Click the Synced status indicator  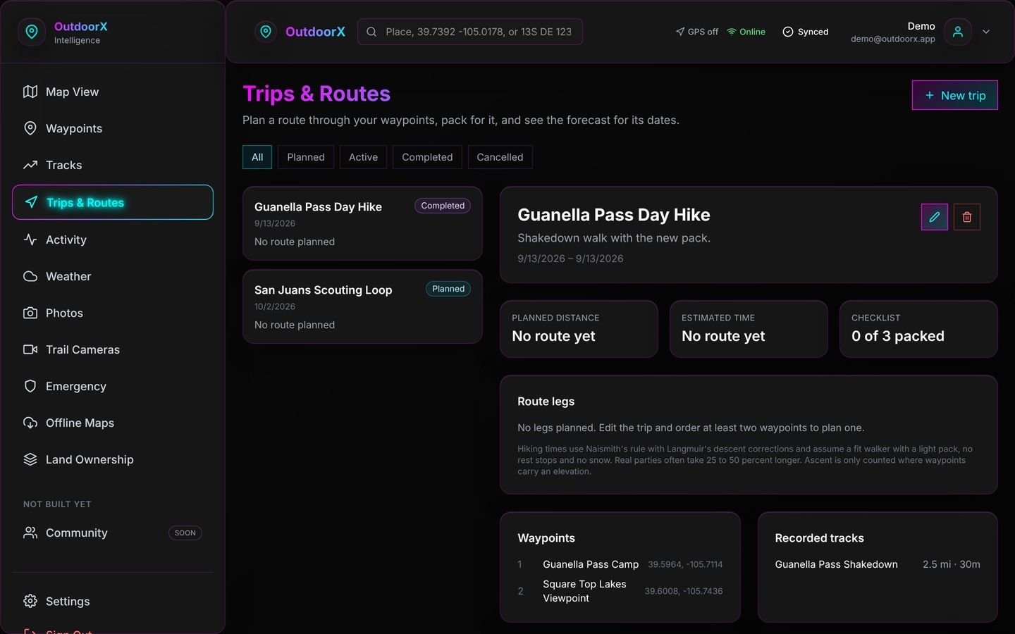805,32
